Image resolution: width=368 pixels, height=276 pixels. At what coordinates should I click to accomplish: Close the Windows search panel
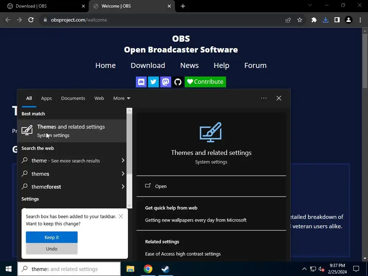click(279, 98)
